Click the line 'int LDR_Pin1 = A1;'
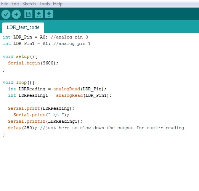The height and width of the screenshot is (191, 199). pyautogui.click(x=27, y=43)
